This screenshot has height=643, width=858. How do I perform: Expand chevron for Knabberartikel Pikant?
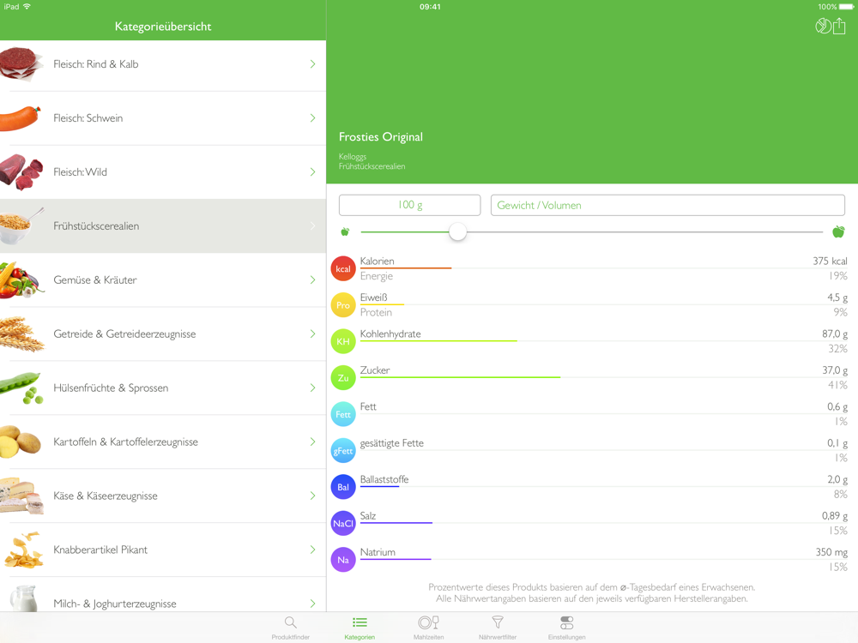pyautogui.click(x=312, y=550)
